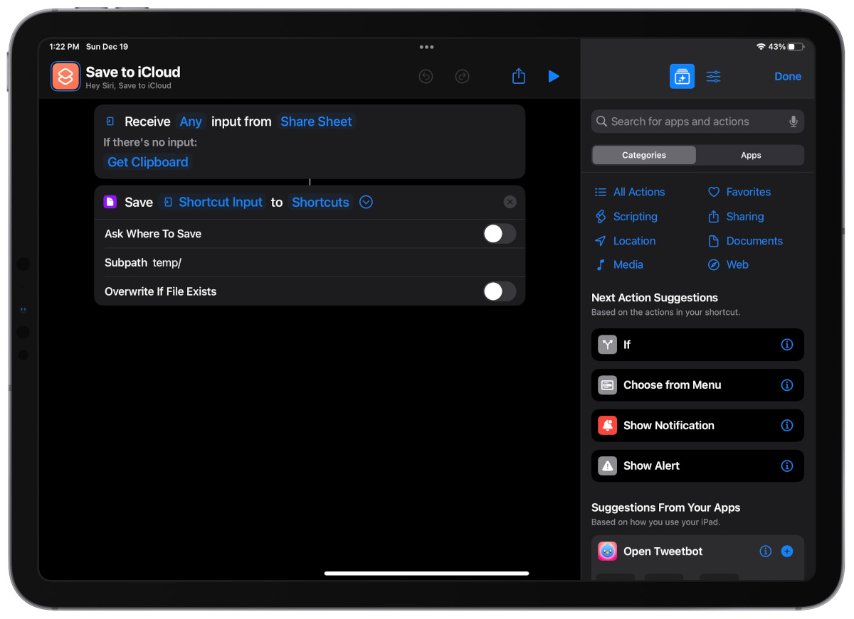Add the If action suggestion
The width and height of the screenshot is (854, 619).
(x=697, y=345)
